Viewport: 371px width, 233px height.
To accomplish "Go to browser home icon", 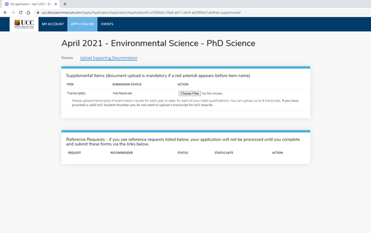I will pos(28,12).
